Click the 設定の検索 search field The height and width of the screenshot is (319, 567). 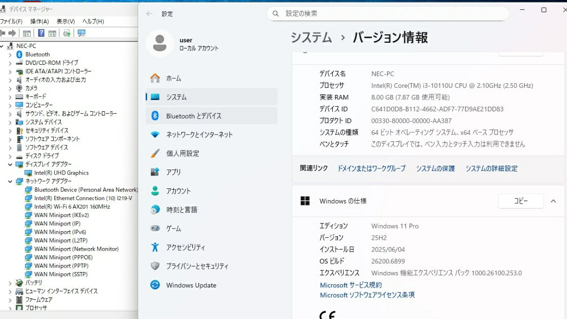[x=388, y=14]
